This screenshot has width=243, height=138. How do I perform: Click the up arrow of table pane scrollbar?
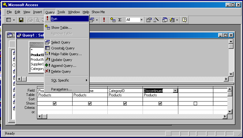coord(231,41)
